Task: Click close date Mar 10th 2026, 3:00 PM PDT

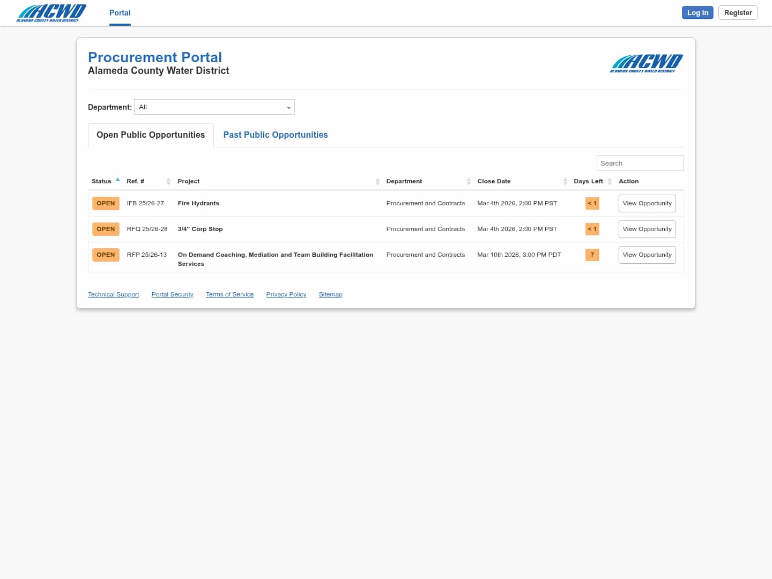Action: (x=519, y=255)
